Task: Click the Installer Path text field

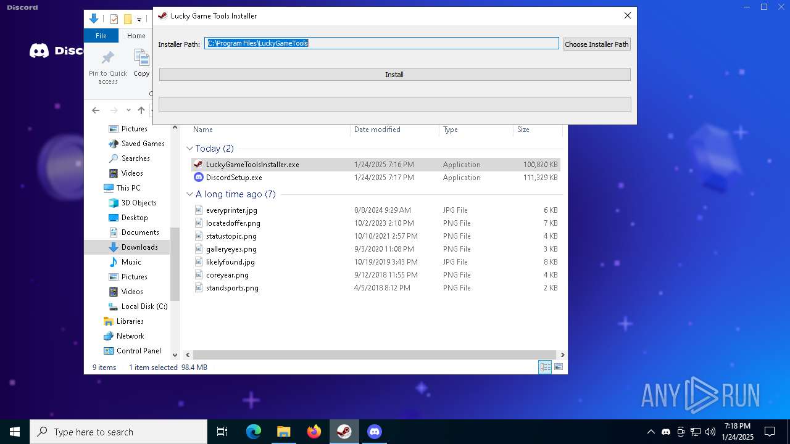Action: point(381,43)
